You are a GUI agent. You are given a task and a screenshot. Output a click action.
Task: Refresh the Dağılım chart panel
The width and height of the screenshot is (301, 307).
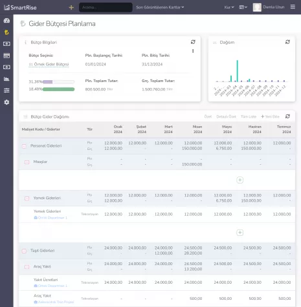[287, 42]
